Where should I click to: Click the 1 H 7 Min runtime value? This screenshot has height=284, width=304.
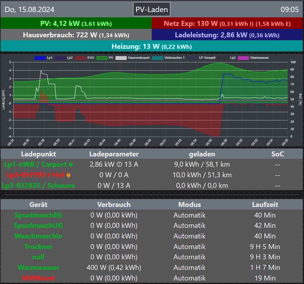265,268
